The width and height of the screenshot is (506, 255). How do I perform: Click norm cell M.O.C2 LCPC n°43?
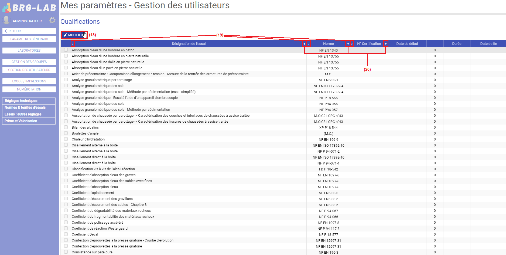tap(328, 116)
